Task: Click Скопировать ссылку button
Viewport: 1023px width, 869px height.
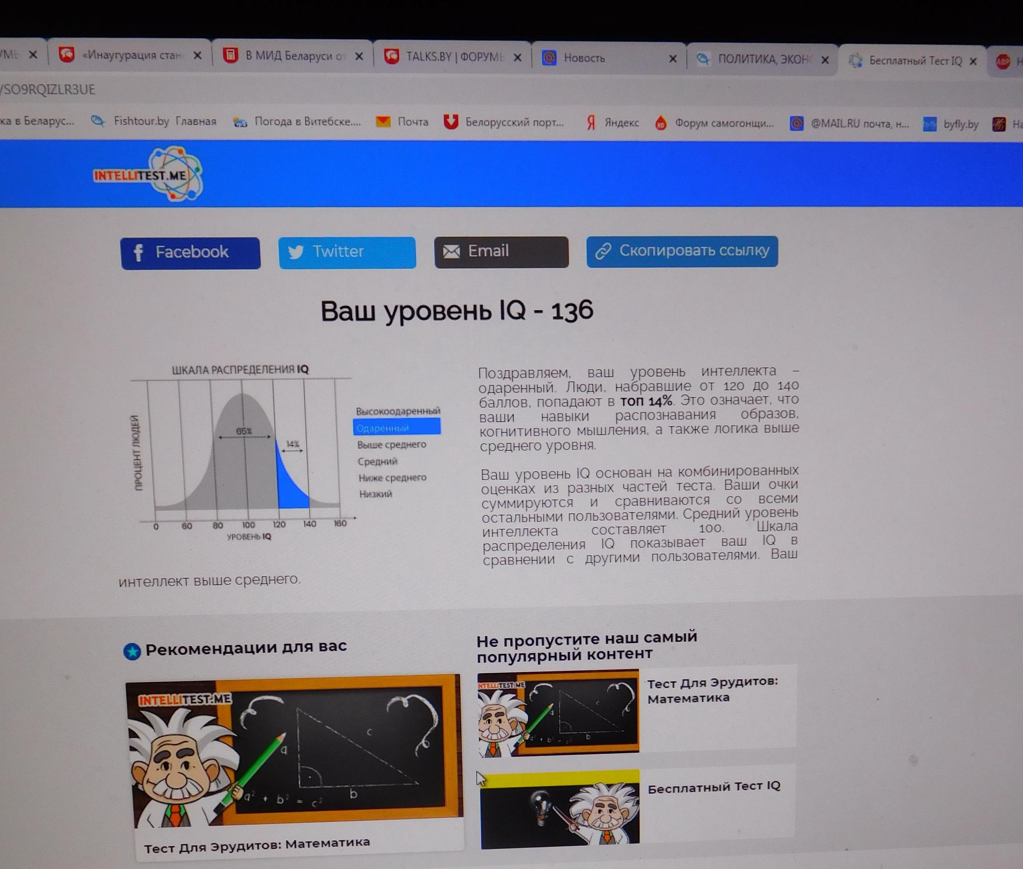Action: (681, 251)
